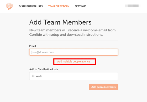This screenshot has width=147, height=102.
Task: Open the blurred account name menu
Action: pyautogui.click(x=133, y=6)
